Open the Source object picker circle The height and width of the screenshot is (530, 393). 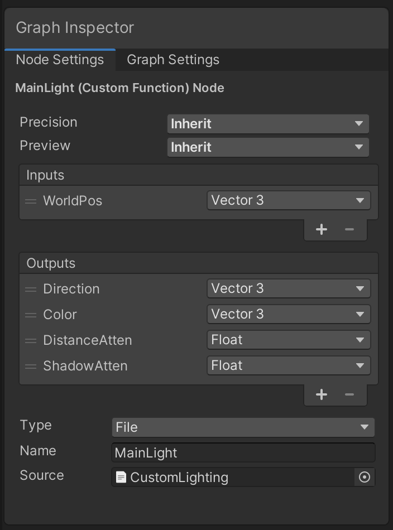[365, 478]
